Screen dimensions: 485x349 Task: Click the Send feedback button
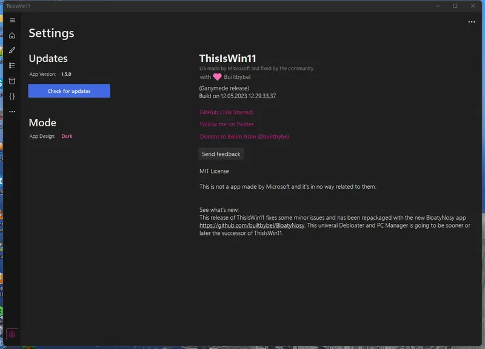221,154
